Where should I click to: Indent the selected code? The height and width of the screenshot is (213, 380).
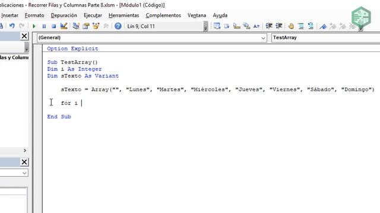269,26
